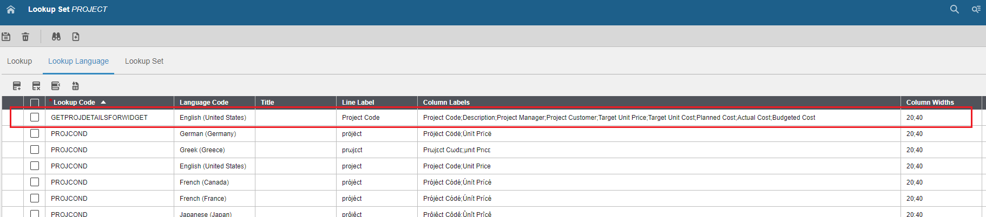Add a grid row with the insert-row icon
The width and height of the screenshot is (986, 217).
click(17, 86)
